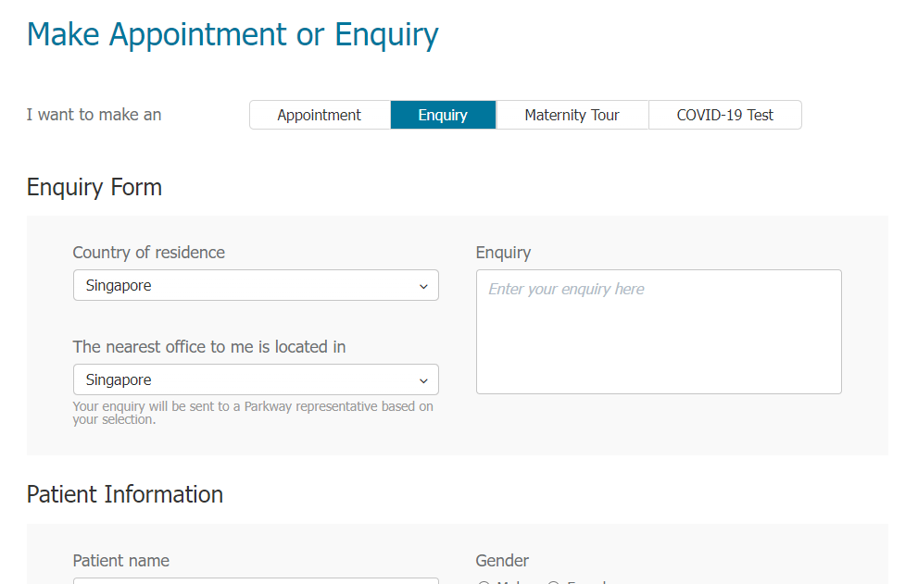Select the Enquiry tab
Image resolution: width=918 pixels, height=584 pixels.
[443, 115]
